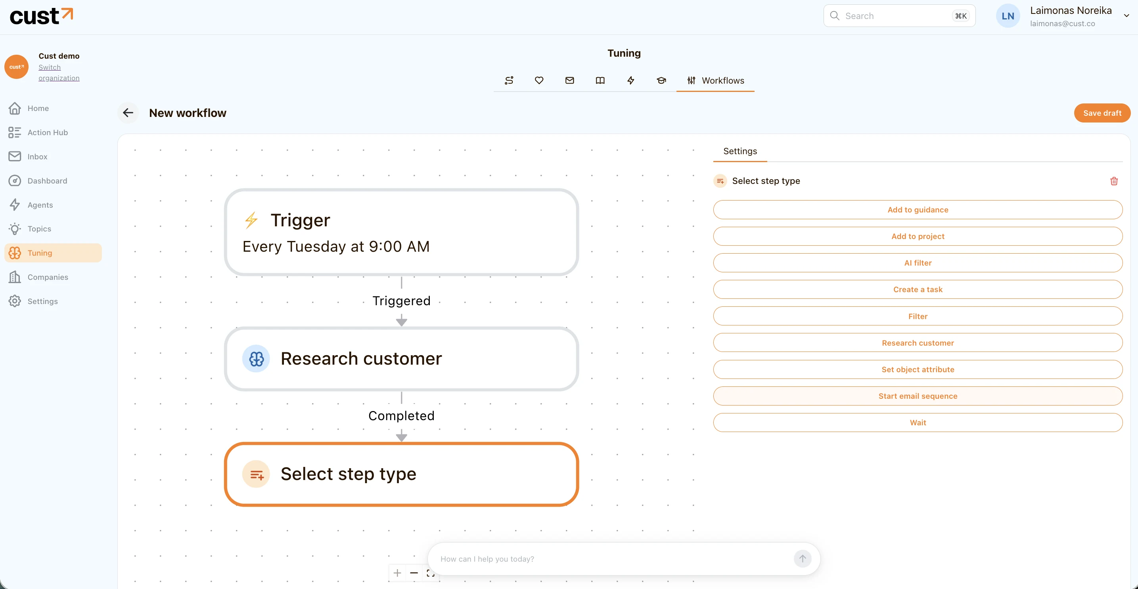Click the Switch organization link
1138x589 pixels.
click(59, 73)
